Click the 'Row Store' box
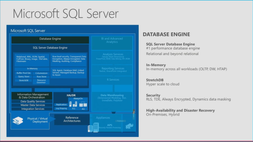 41,77
